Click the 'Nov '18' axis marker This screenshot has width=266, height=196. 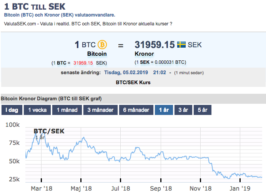coord(201,188)
